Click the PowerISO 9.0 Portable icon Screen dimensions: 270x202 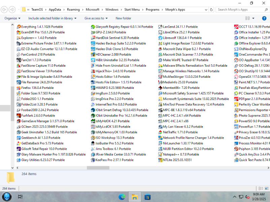point(236,121)
